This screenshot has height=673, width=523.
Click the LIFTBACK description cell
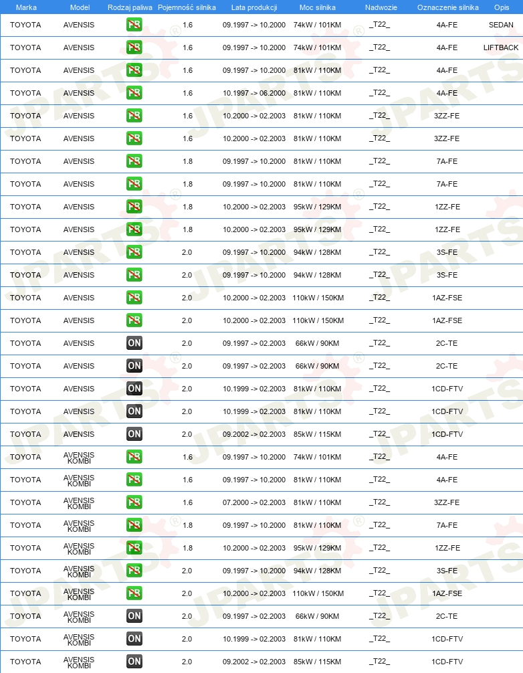pos(501,47)
